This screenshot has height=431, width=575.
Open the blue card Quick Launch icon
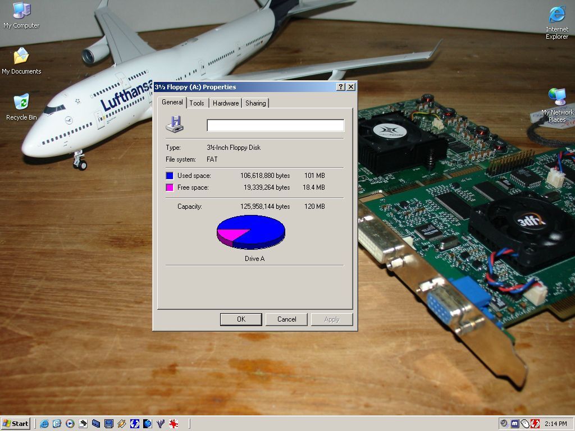[x=95, y=424]
